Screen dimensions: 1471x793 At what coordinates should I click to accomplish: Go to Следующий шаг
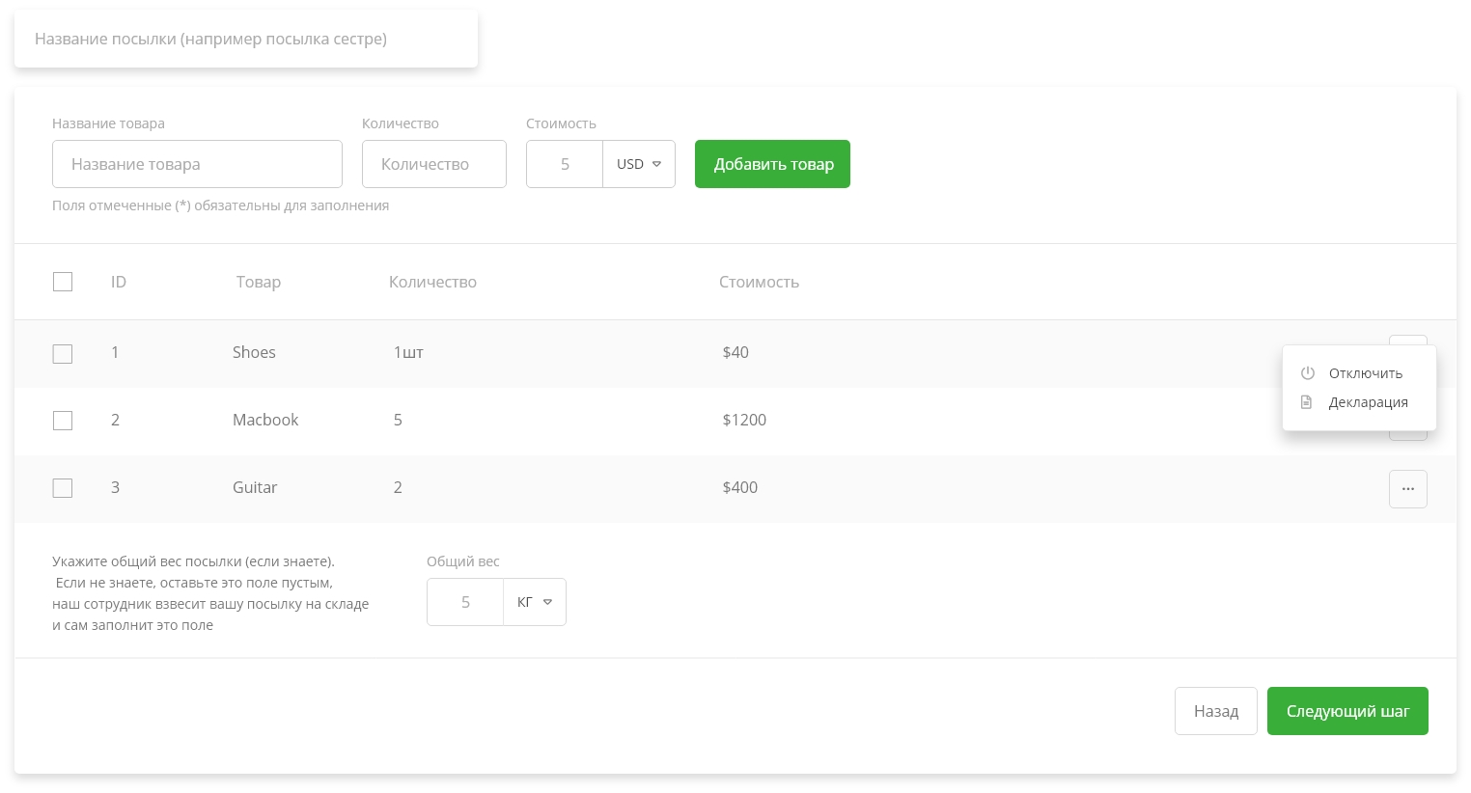point(1346,711)
